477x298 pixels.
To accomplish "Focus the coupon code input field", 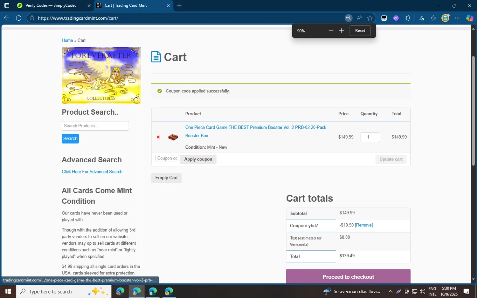I will coord(167,158).
